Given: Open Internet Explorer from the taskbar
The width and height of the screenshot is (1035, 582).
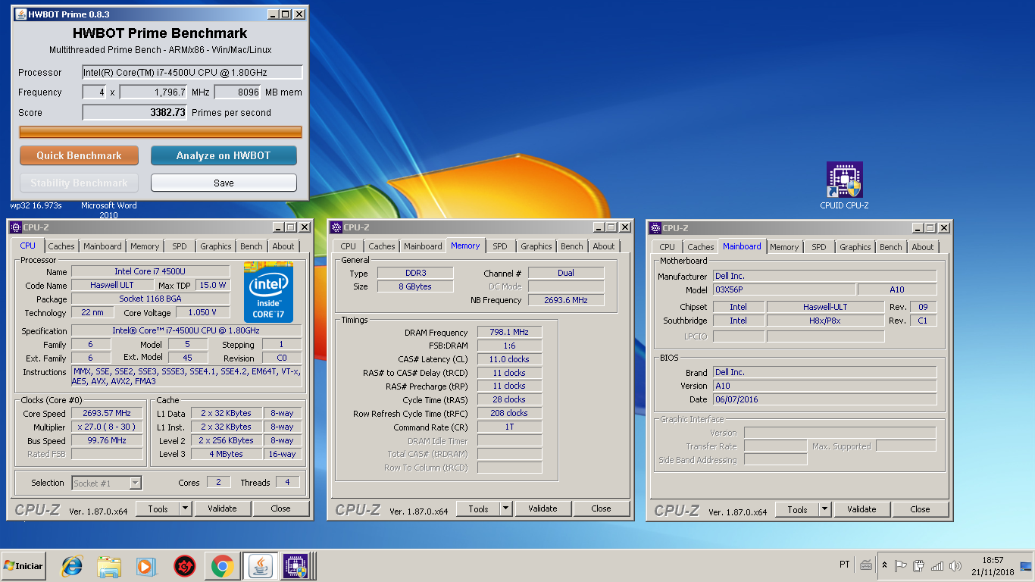Looking at the screenshot, I should point(72,566).
